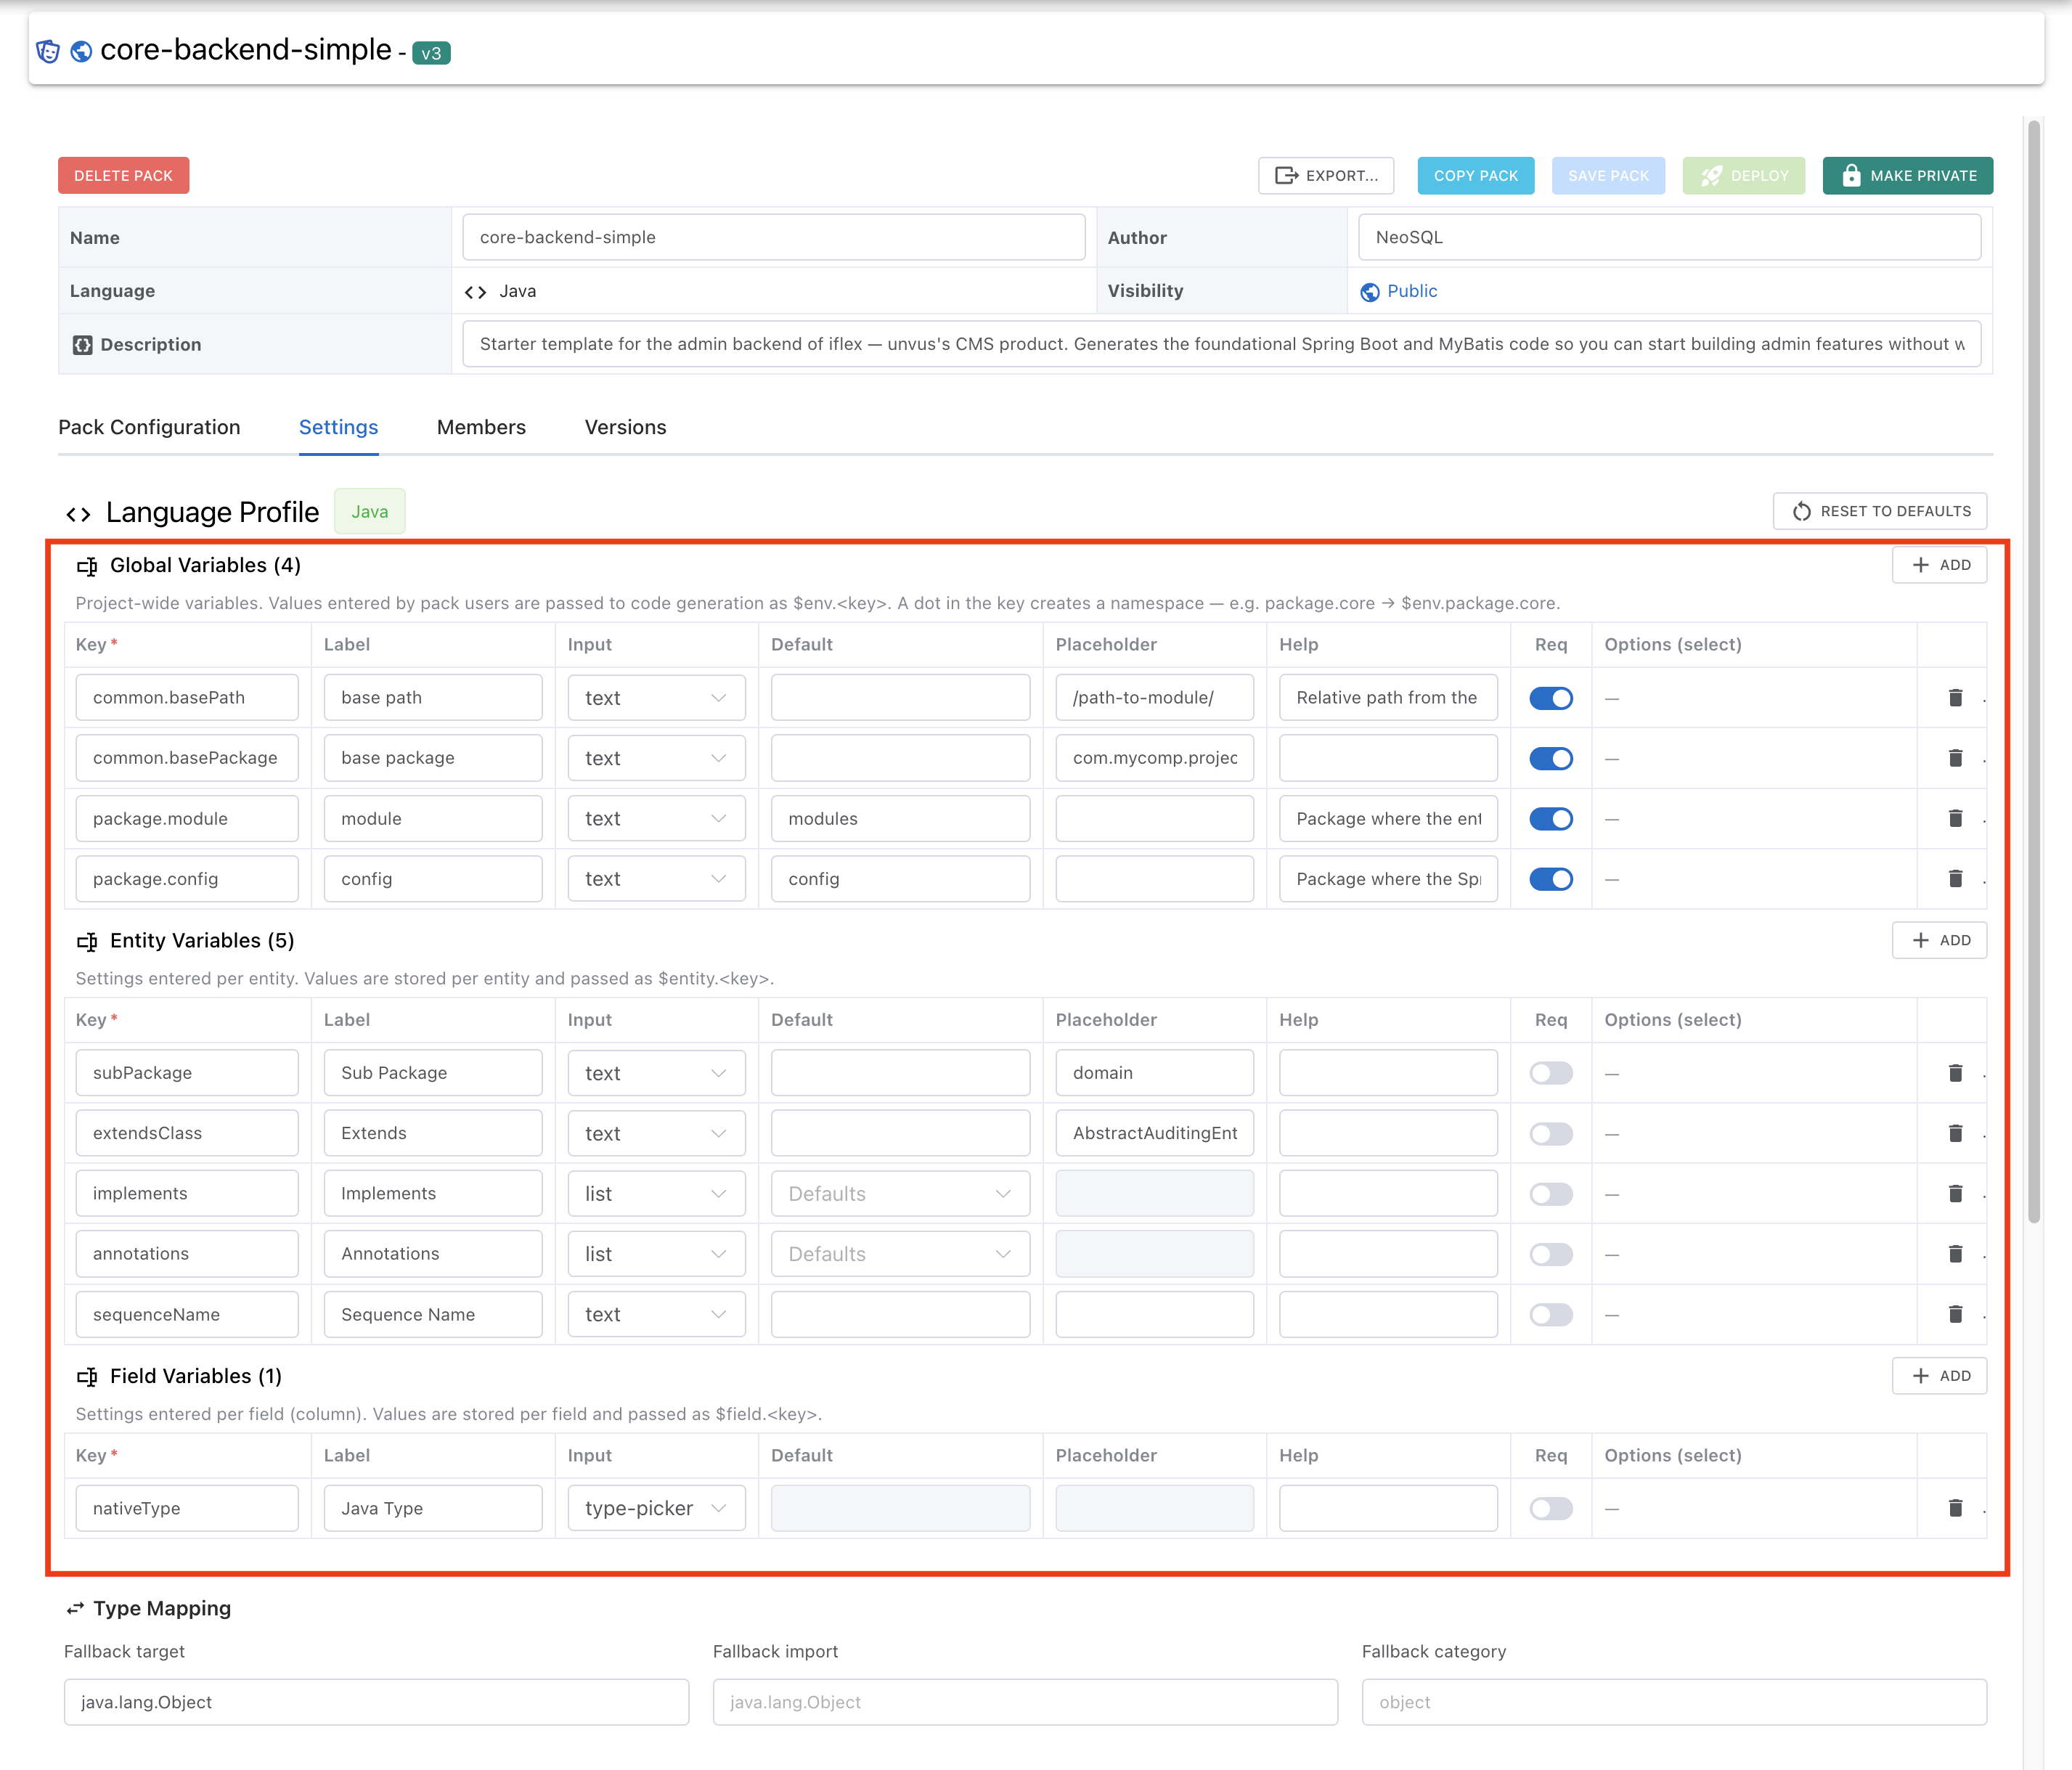
Task: Click the Copy Pack button
Action: click(x=1475, y=176)
